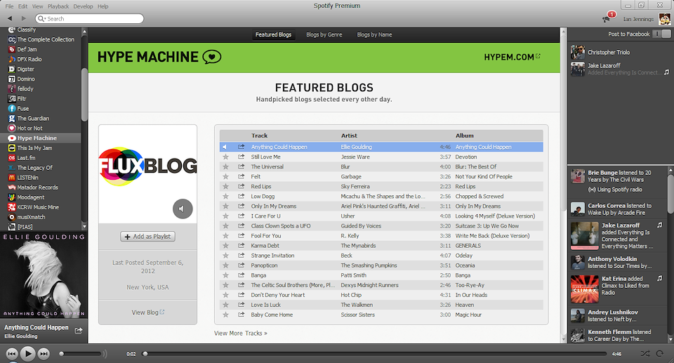
Task: Expand View More Tracks
Action: pyautogui.click(x=241, y=333)
